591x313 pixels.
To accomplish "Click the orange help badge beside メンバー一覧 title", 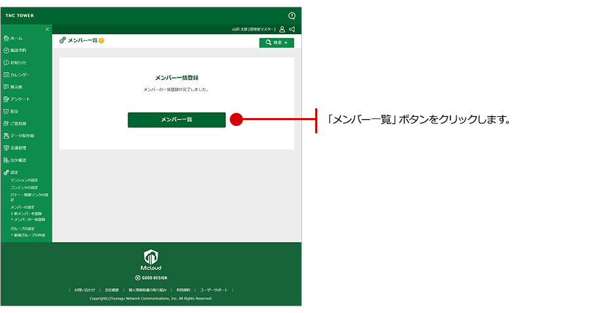I will pyautogui.click(x=102, y=41).
